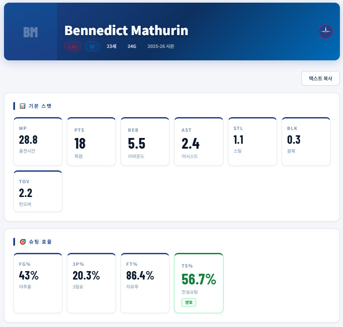The image size is (343, 327).
Task: Select the STL 1.1 stat card
Action: pos(252,142)
